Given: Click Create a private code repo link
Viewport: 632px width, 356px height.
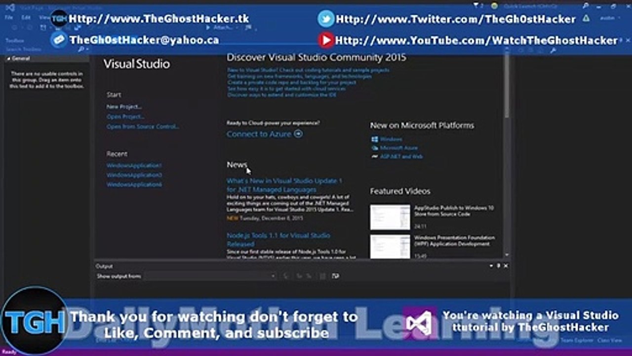Looking at the screenshot, I should (291, 83).
